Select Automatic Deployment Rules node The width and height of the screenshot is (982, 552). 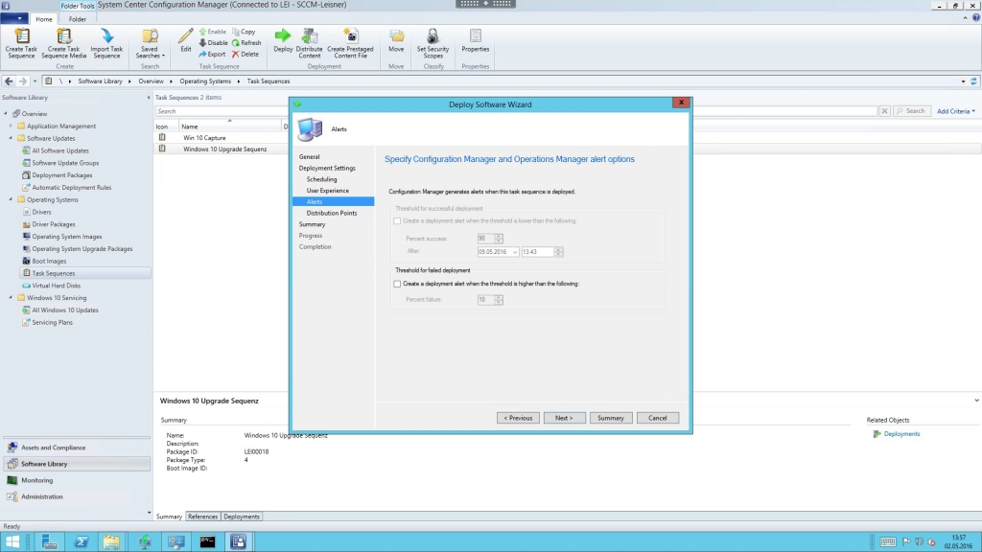pos(71,187)
